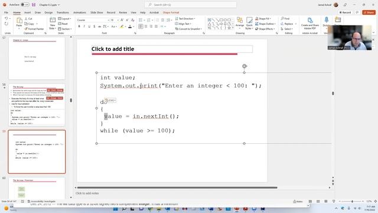
Task: Click the Undo icon
Action: tap(6, 18)
